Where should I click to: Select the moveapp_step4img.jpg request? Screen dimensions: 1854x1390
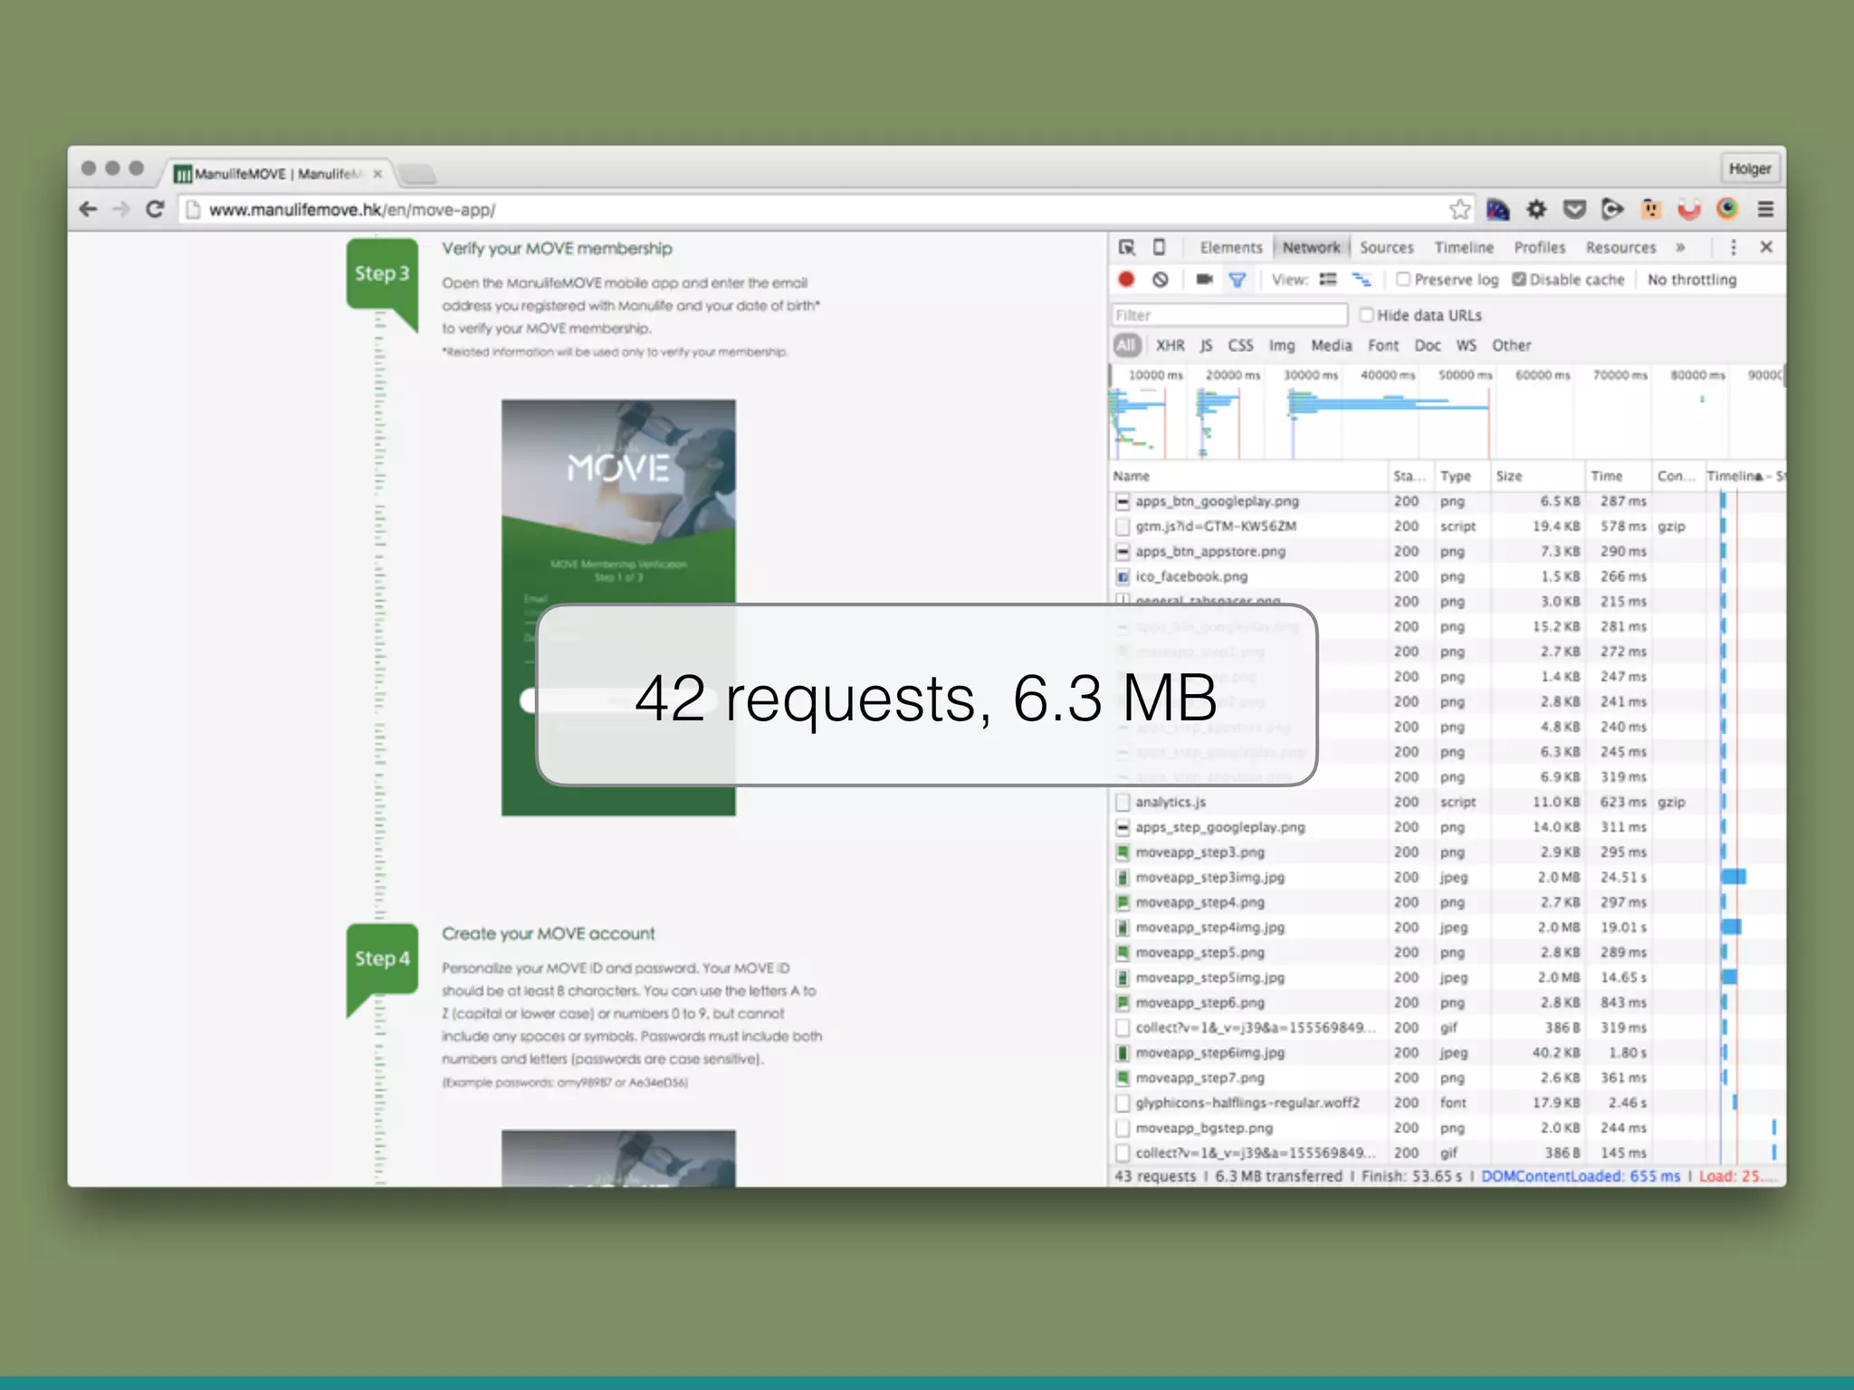(x=1448, y=928)
